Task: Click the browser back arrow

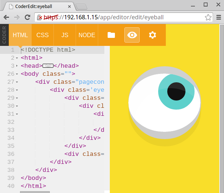Action: [x=6, y=17]
